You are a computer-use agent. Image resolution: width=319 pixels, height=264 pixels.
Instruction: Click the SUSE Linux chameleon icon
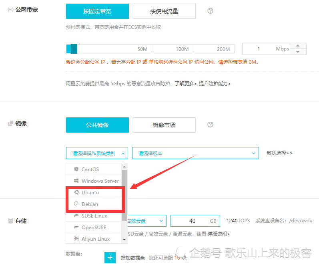coord(76,216)
